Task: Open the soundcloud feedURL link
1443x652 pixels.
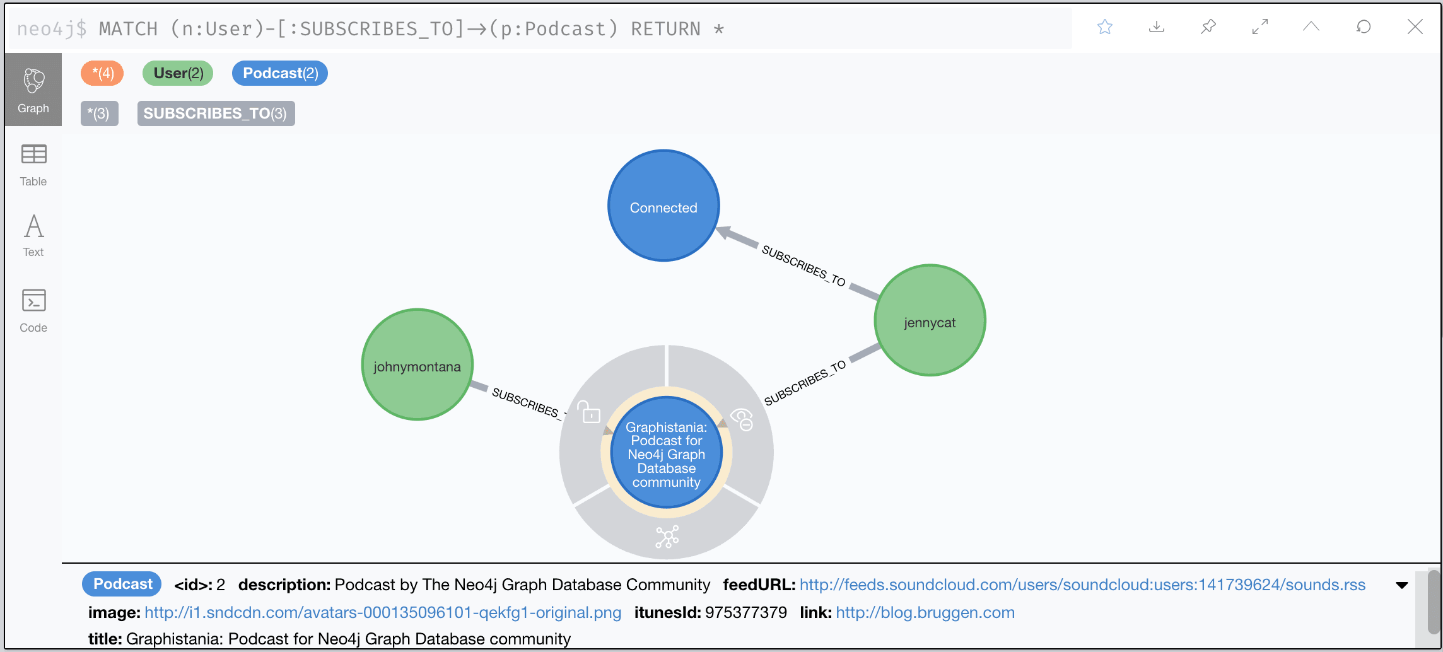Action: 1082,585
